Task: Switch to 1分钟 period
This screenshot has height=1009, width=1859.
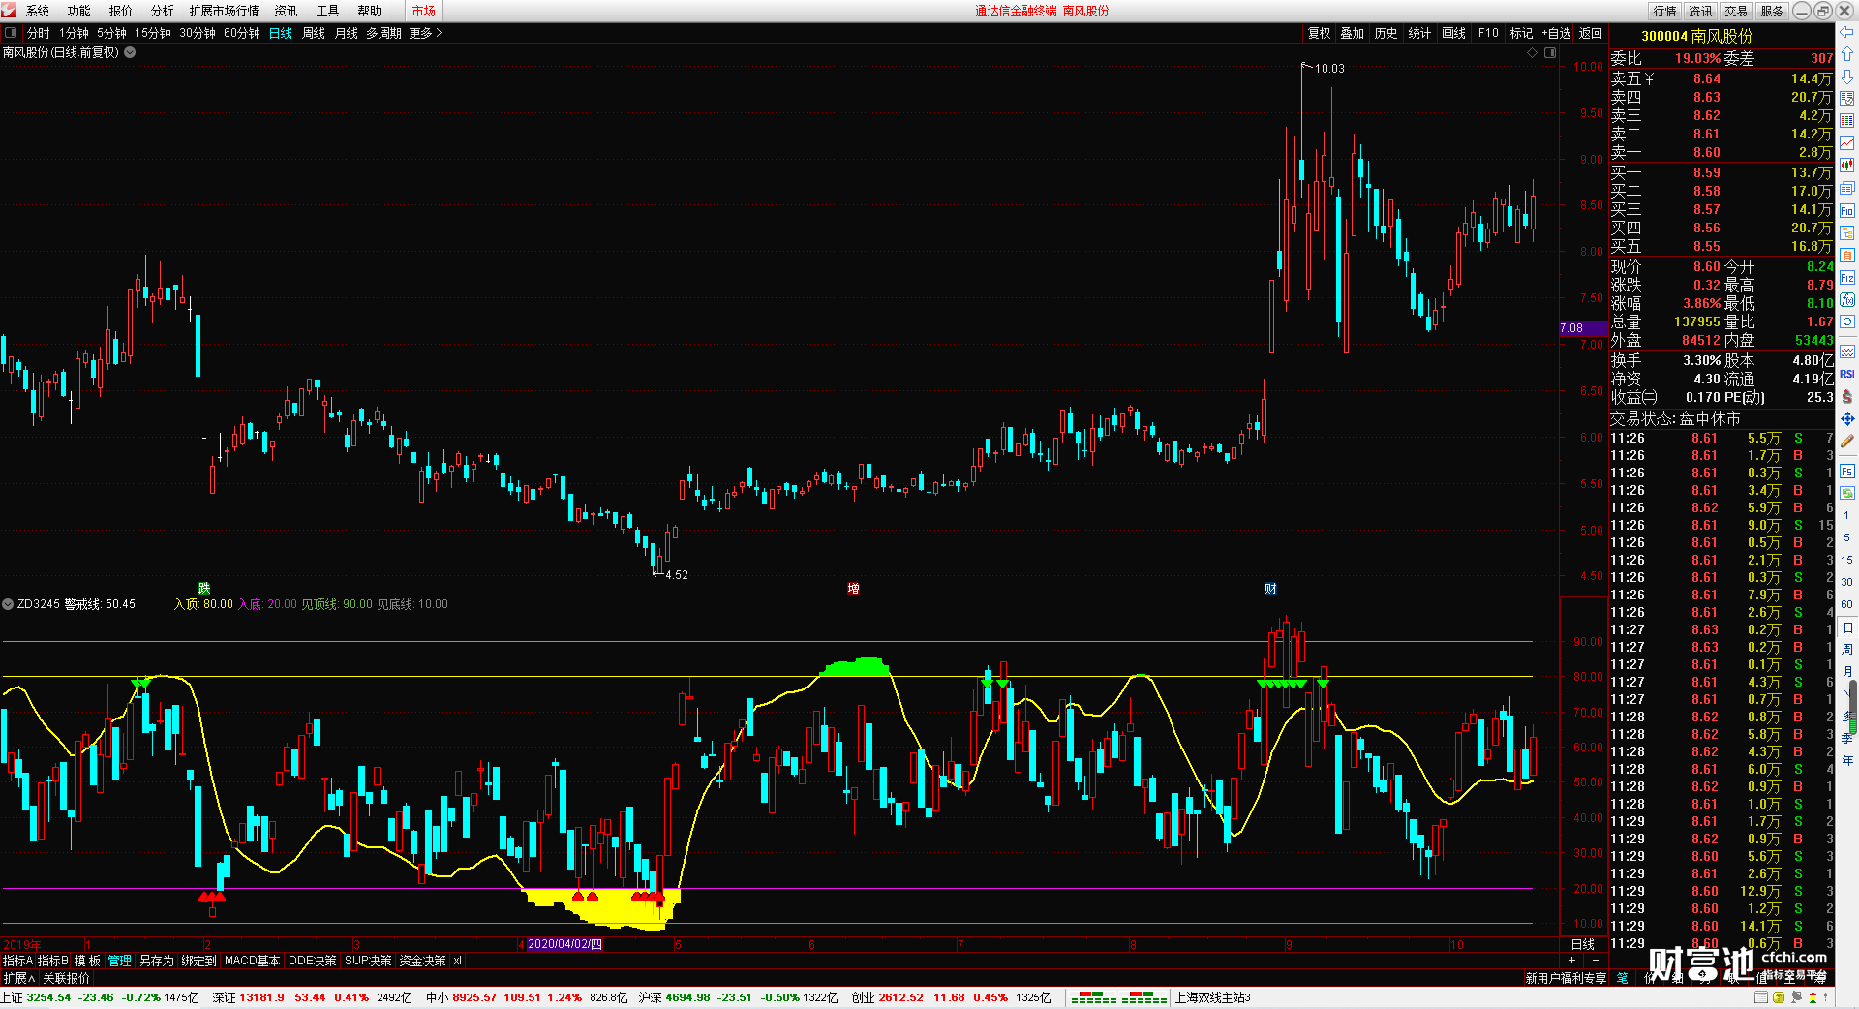Action: 74,33
